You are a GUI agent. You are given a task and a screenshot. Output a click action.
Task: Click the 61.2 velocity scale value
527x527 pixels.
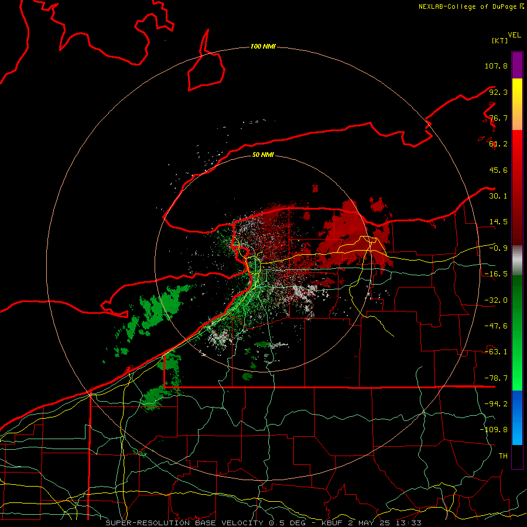[498, 144]
